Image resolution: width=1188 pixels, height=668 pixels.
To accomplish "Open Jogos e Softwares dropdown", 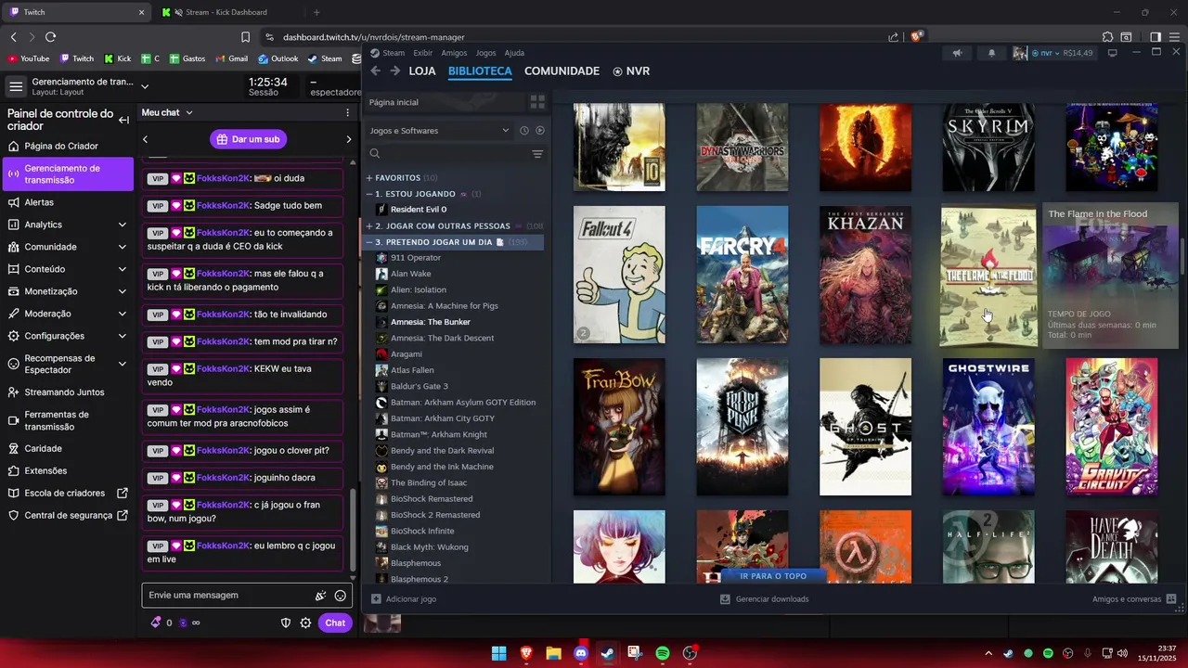I will pyautogui.click(x=439, y=131).
